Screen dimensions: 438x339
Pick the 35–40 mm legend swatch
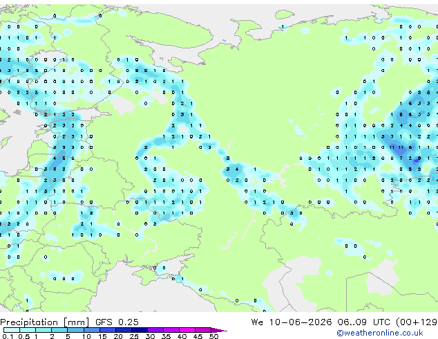click(171, 330)
